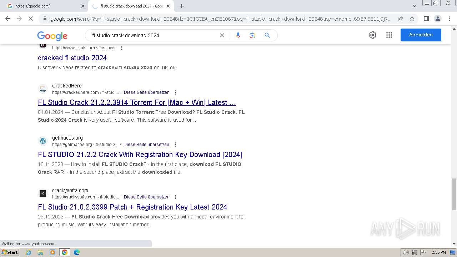This screenshot has width=457, height=257.
Task: Start voice search with the microphone
Action: [238, 35]
